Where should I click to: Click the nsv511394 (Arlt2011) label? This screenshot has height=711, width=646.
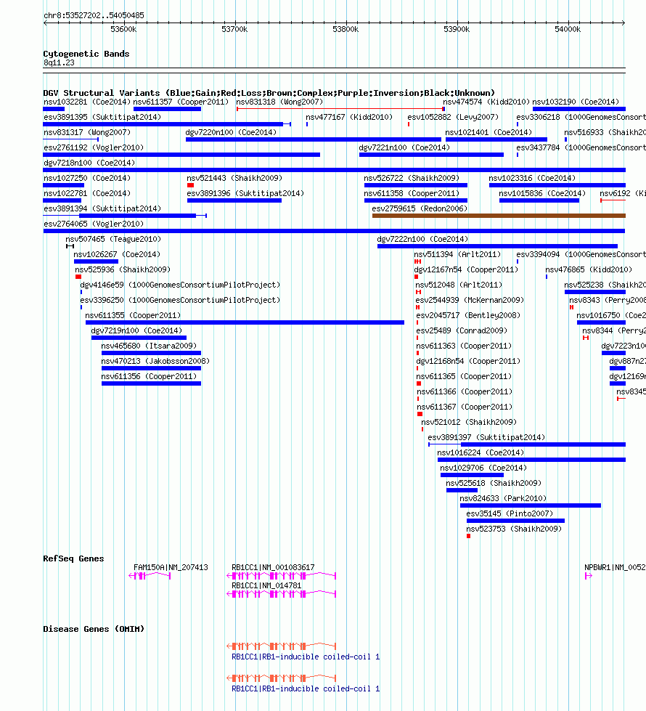pyautogui.click(x=457, y=254)
